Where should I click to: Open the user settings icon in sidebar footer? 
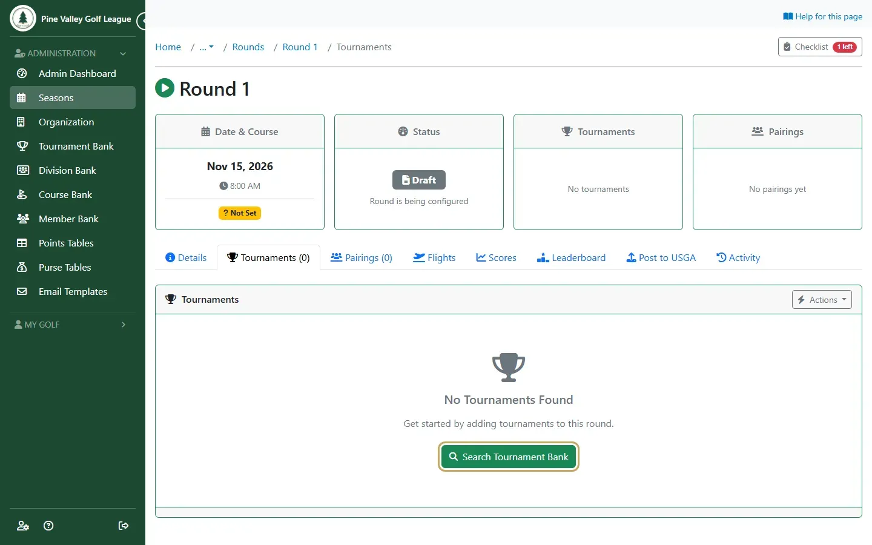pos(23,526)
